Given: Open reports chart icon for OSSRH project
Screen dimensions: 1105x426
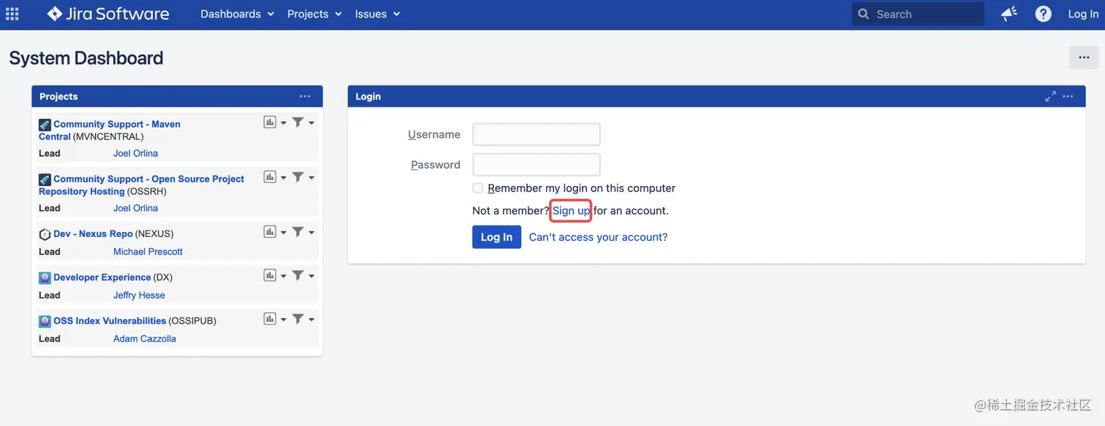Looking at the screenshot, I should [x=270, y=177].
